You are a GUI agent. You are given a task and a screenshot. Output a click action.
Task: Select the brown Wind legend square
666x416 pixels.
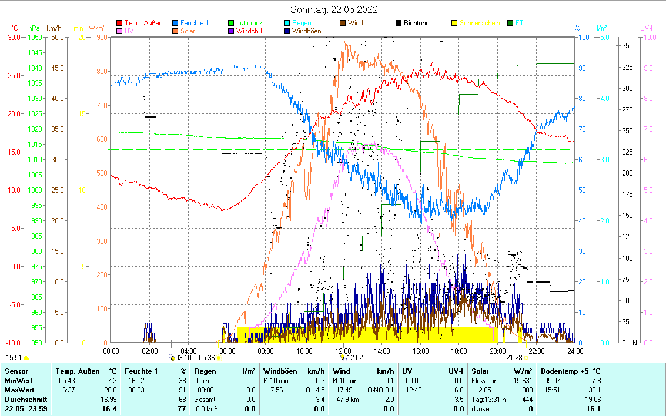343,23
